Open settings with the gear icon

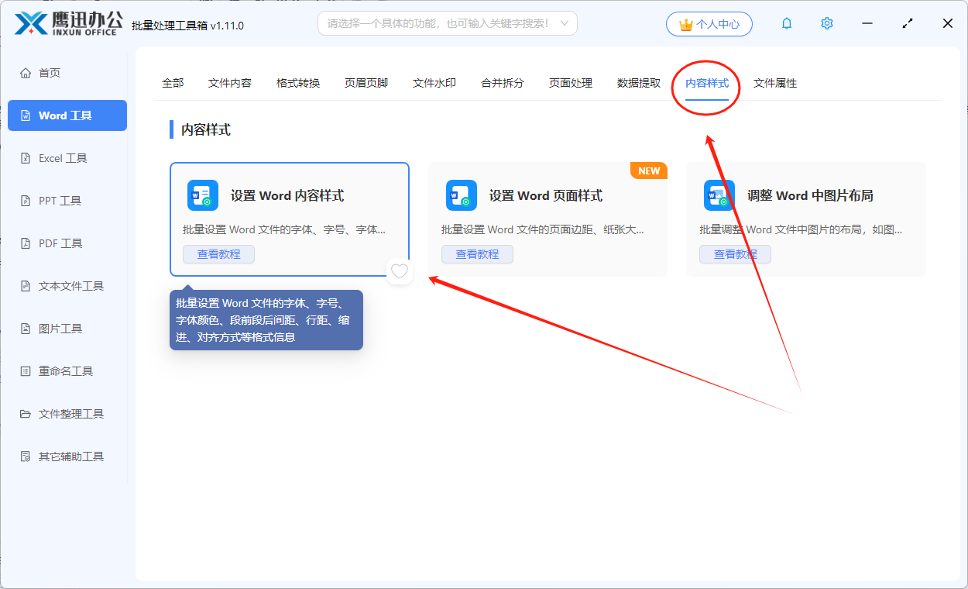[827, 23]
